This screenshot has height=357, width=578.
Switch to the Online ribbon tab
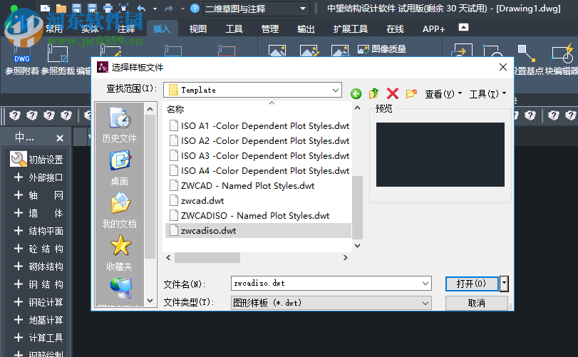pyautogui.click(x=395, y=29)
